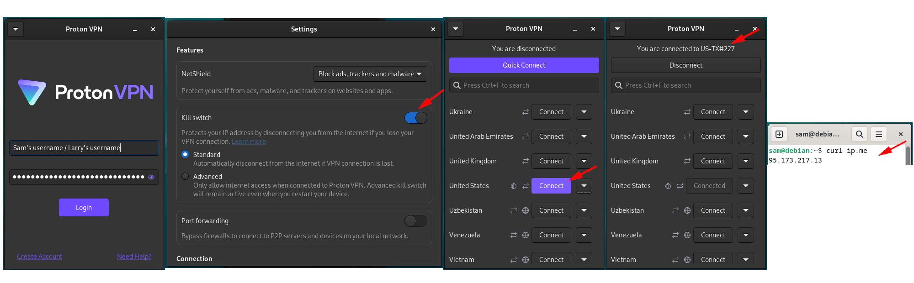Viewport: 914px width, 283px height.
Task: Open the Kill switch Learn more link
Action: [249, 141]
